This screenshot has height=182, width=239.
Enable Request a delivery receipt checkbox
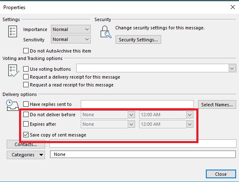pyautogui.click(x=26, y=77)
